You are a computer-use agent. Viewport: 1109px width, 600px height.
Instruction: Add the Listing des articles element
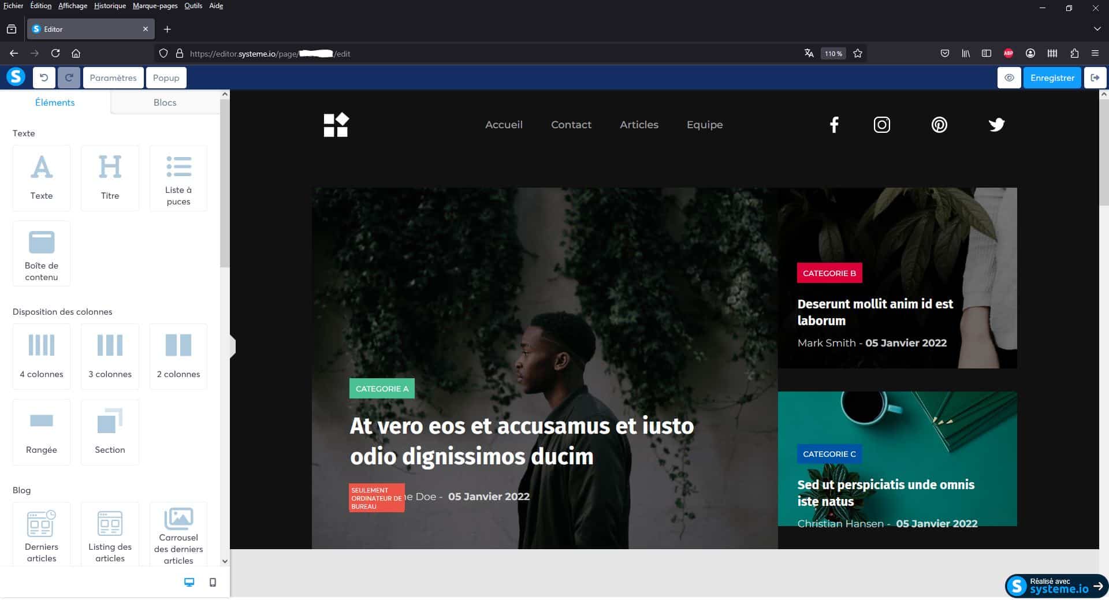click(110, 534)
